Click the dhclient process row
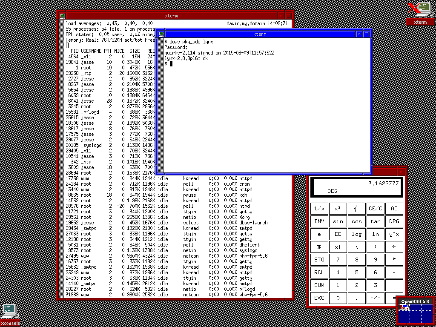Image resolution: width=436 pixels, height=327 pixels. click(163, 245)
